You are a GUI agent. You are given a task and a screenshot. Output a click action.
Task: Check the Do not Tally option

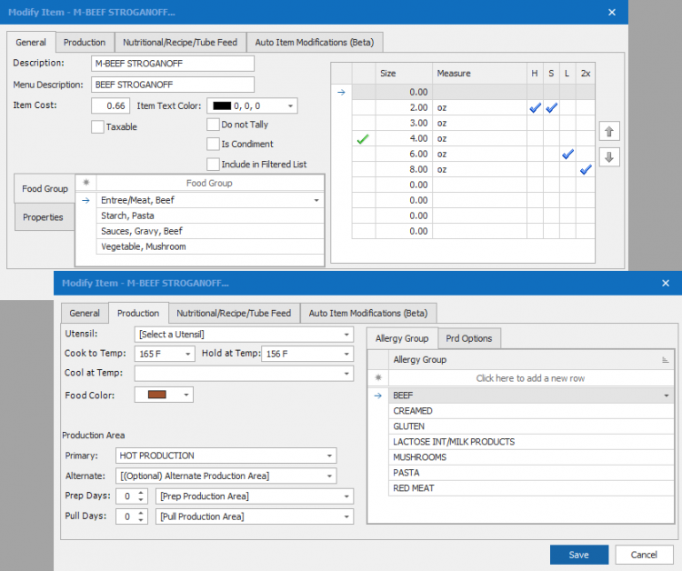coord(213,125)
